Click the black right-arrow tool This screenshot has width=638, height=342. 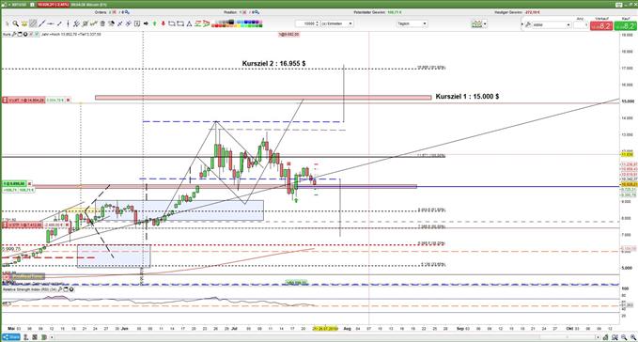(146, 24)
